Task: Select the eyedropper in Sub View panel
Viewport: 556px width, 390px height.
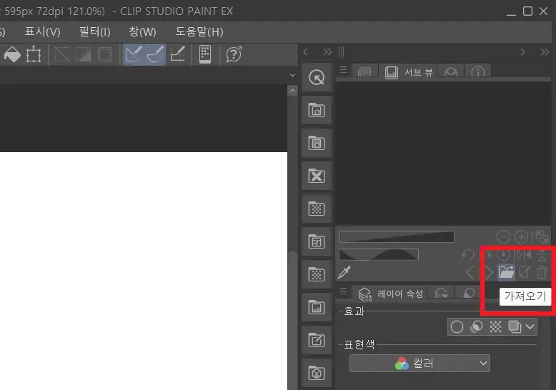Action: (x=345, y=272)
